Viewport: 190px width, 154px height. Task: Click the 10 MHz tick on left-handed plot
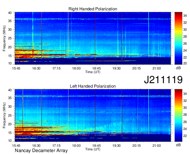point(10,140)
